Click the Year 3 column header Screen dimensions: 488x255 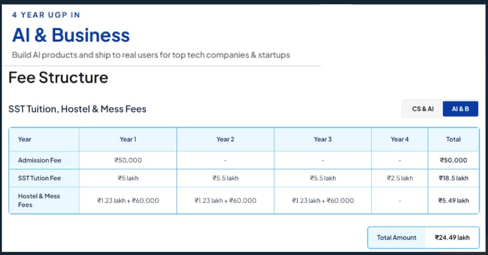(x=322, y=140)
